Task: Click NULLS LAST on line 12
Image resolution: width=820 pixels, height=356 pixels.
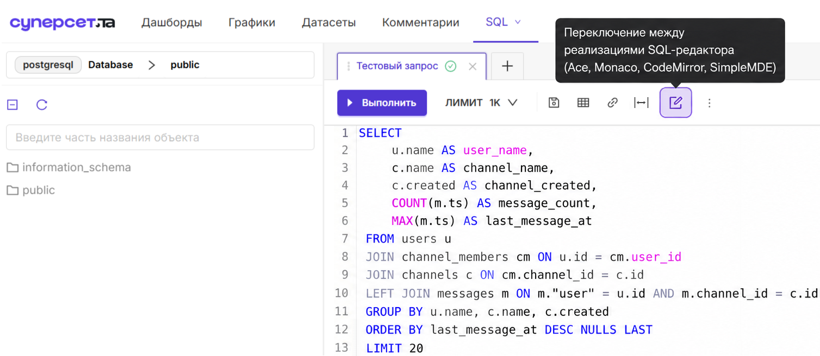Action: [x=616, y=330]
